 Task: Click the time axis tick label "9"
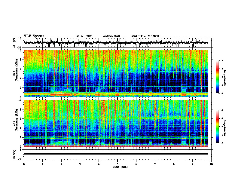click(192, 164)
